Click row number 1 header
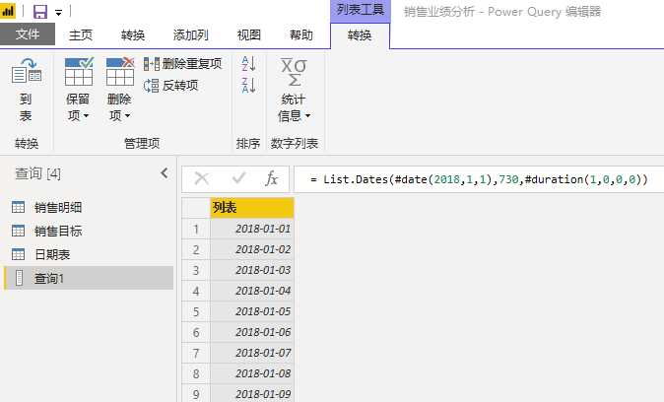The width and height of the screenshot is (664, 402). click(x=196, y=230)
